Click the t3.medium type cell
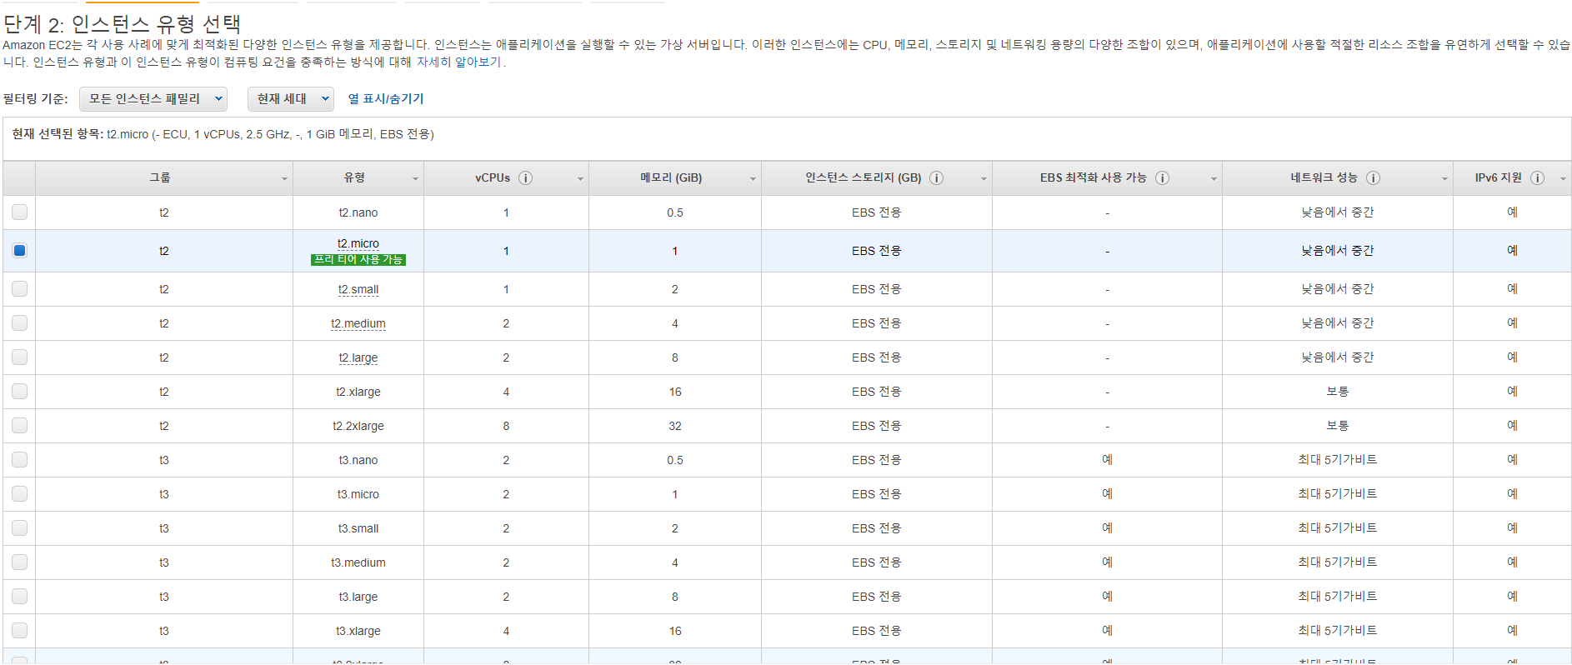The image size is (1572, 665). coord(358,562)
